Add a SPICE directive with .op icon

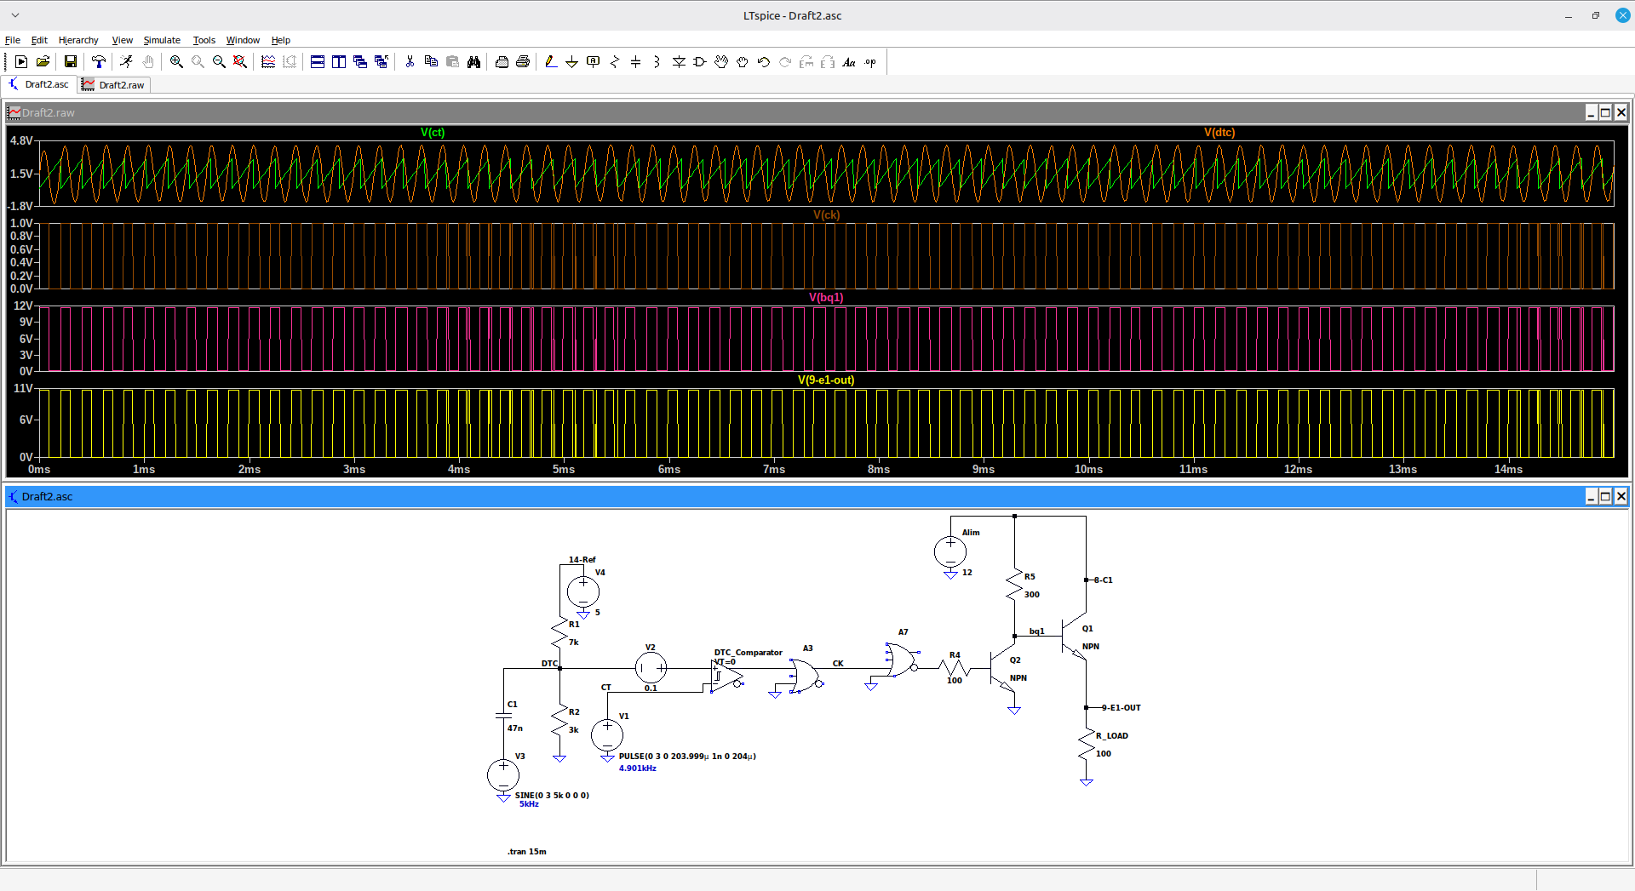(x=870, y=62)
